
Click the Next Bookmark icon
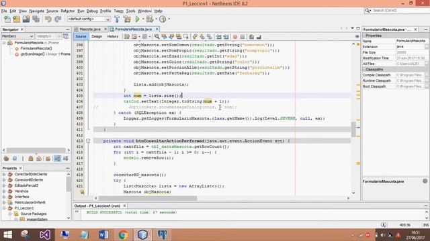click(x=202, y=37)
